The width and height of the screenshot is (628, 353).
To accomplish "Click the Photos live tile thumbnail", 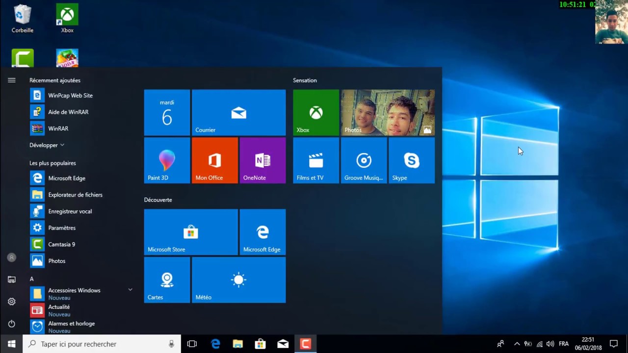I will (x=388, y=112).
